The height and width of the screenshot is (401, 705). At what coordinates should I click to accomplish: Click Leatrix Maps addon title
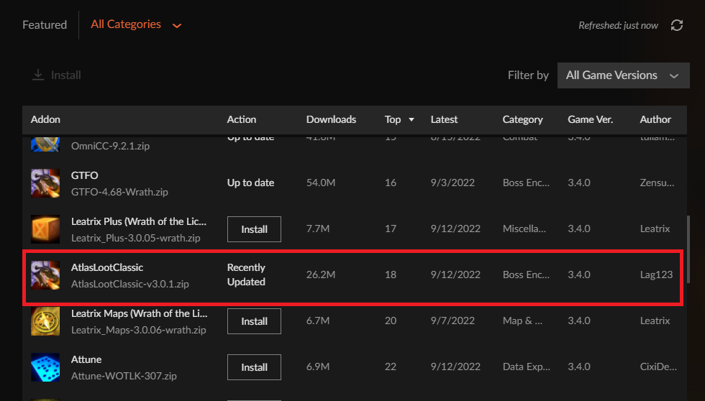(x=139, y=313)
